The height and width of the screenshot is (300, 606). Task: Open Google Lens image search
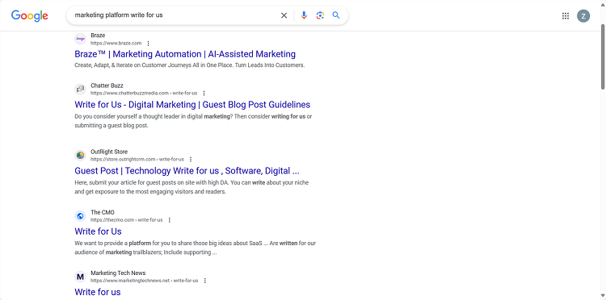point(320,15)
